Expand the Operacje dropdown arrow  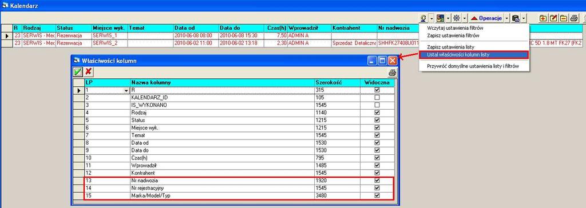coord(507,18)
